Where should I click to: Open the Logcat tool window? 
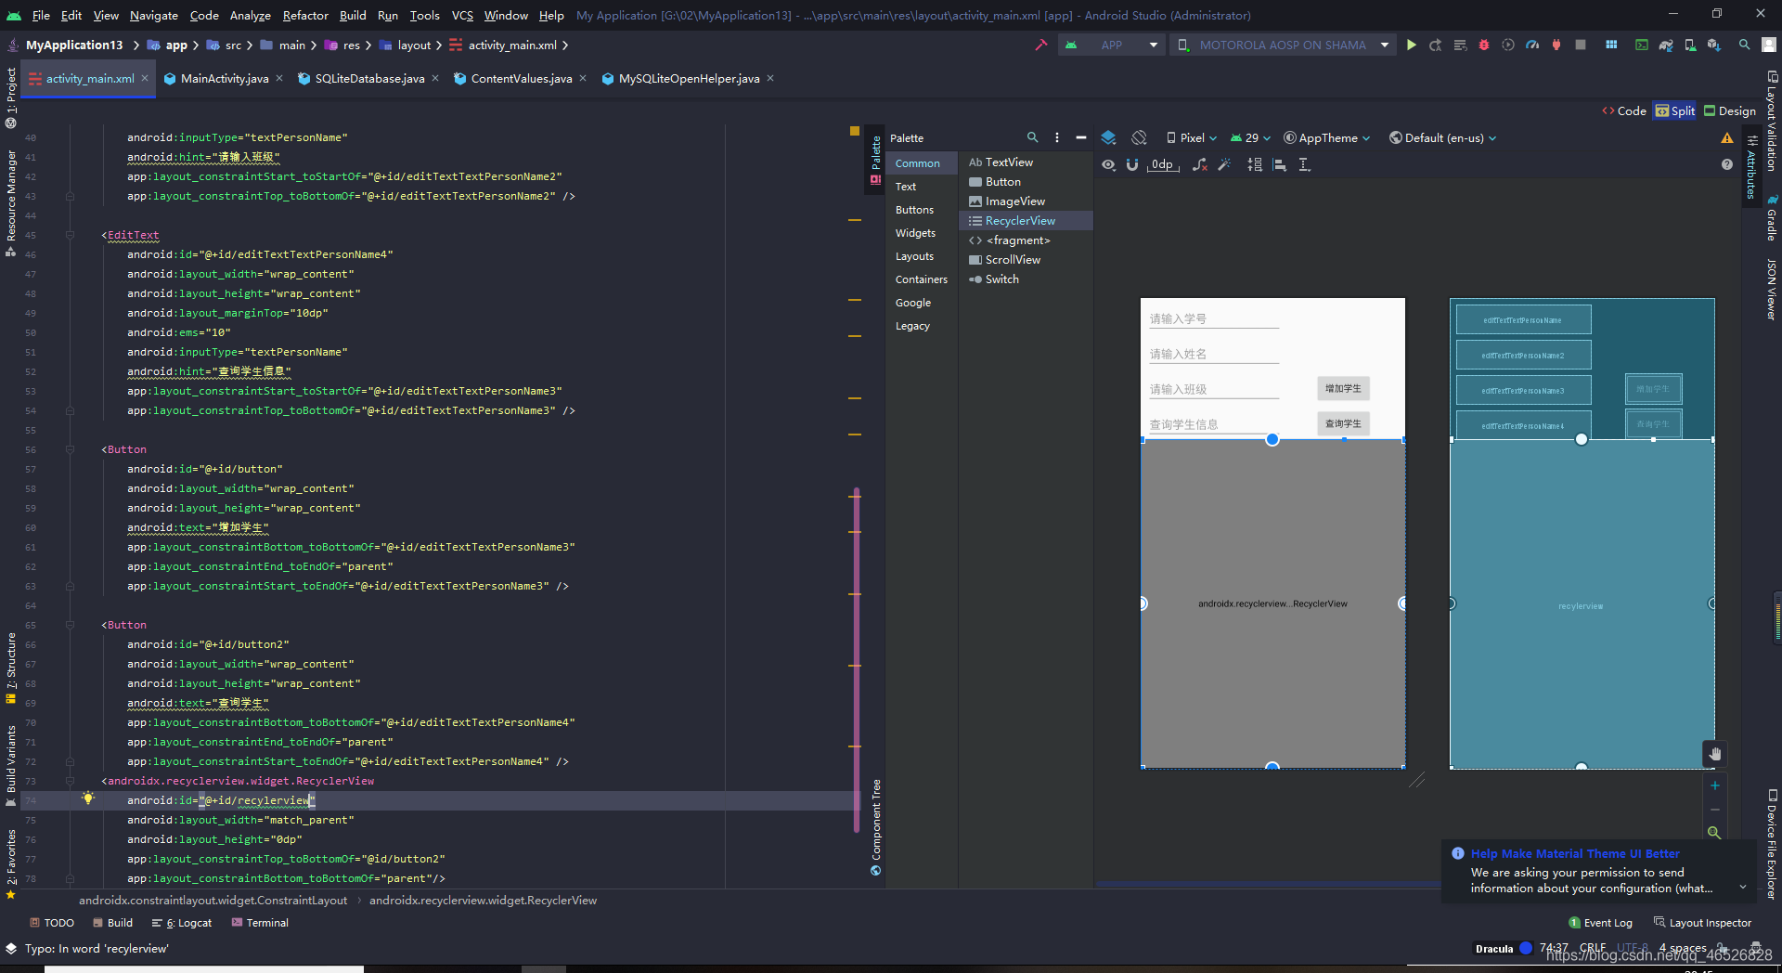pyautogui.click(x=182, y=923)
